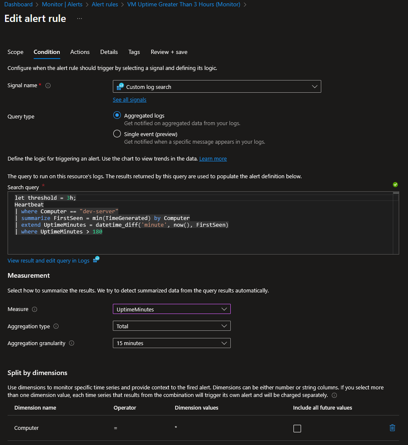This screenshot has width=408, height=445.
Task: Show the Aggregation granularity info tooltip
Action: tap(72, 343)
